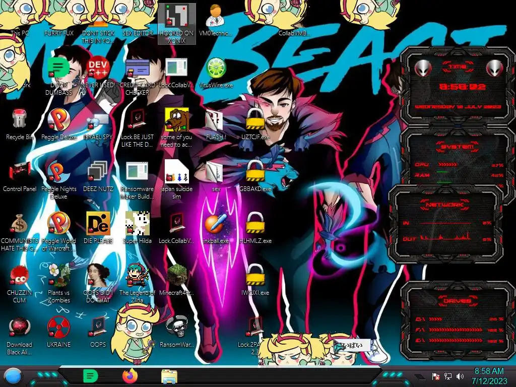Screen dimensions: 516x387
Task: Launch Plants vs Zombies
Action: (x=58, y=284)
